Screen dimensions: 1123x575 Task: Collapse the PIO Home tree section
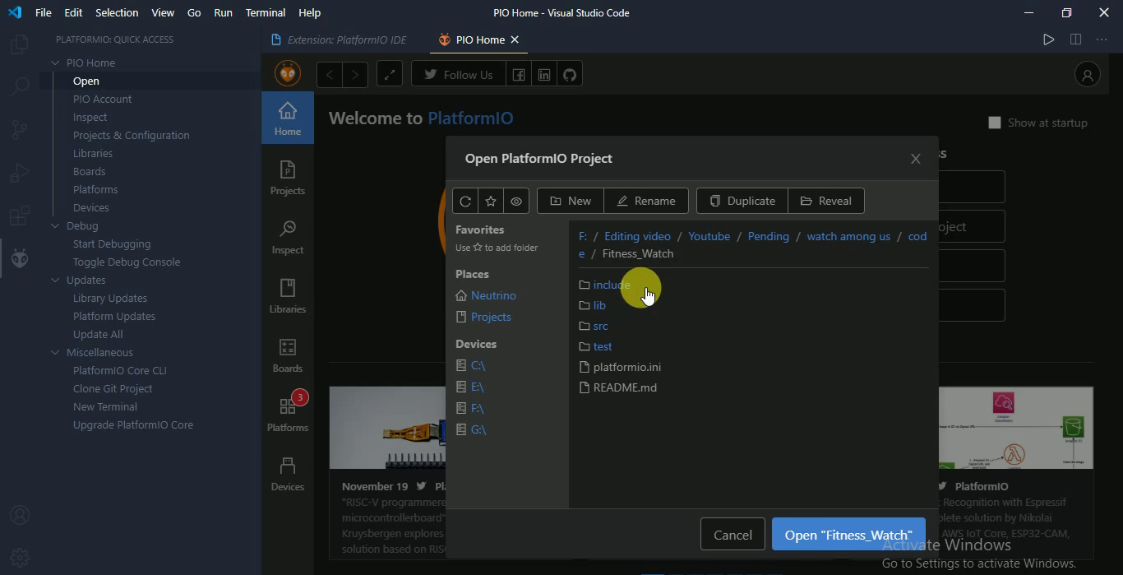56,63
